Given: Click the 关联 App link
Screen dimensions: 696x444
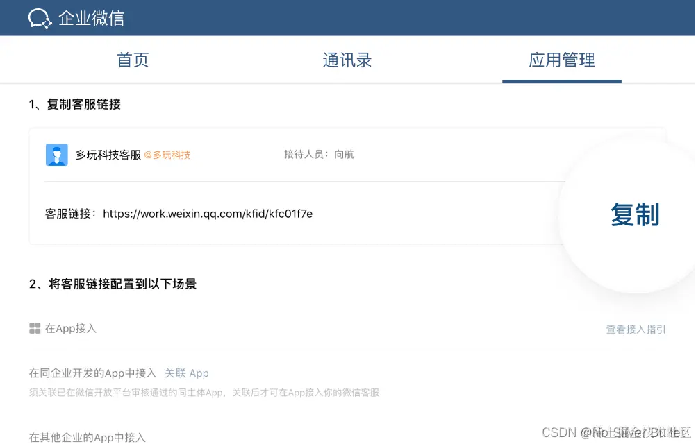Looking at the screenshot, I should [x=186, y=373].
